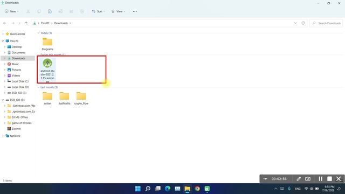Select game of thrones folder in sidebar
345x194 pixels.
click(22, 123)
